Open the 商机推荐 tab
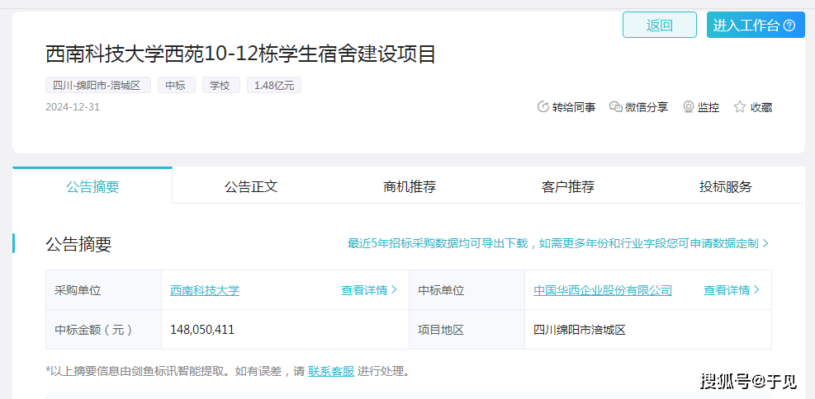Image resolution: width=815 pixels, height=399 pixels. tap(410, 186)
